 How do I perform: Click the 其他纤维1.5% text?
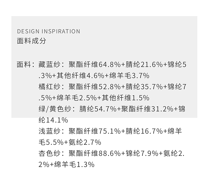pyautogui.click(x=125, y=98)
